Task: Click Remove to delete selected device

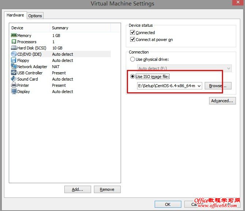Action: (107, 189)
